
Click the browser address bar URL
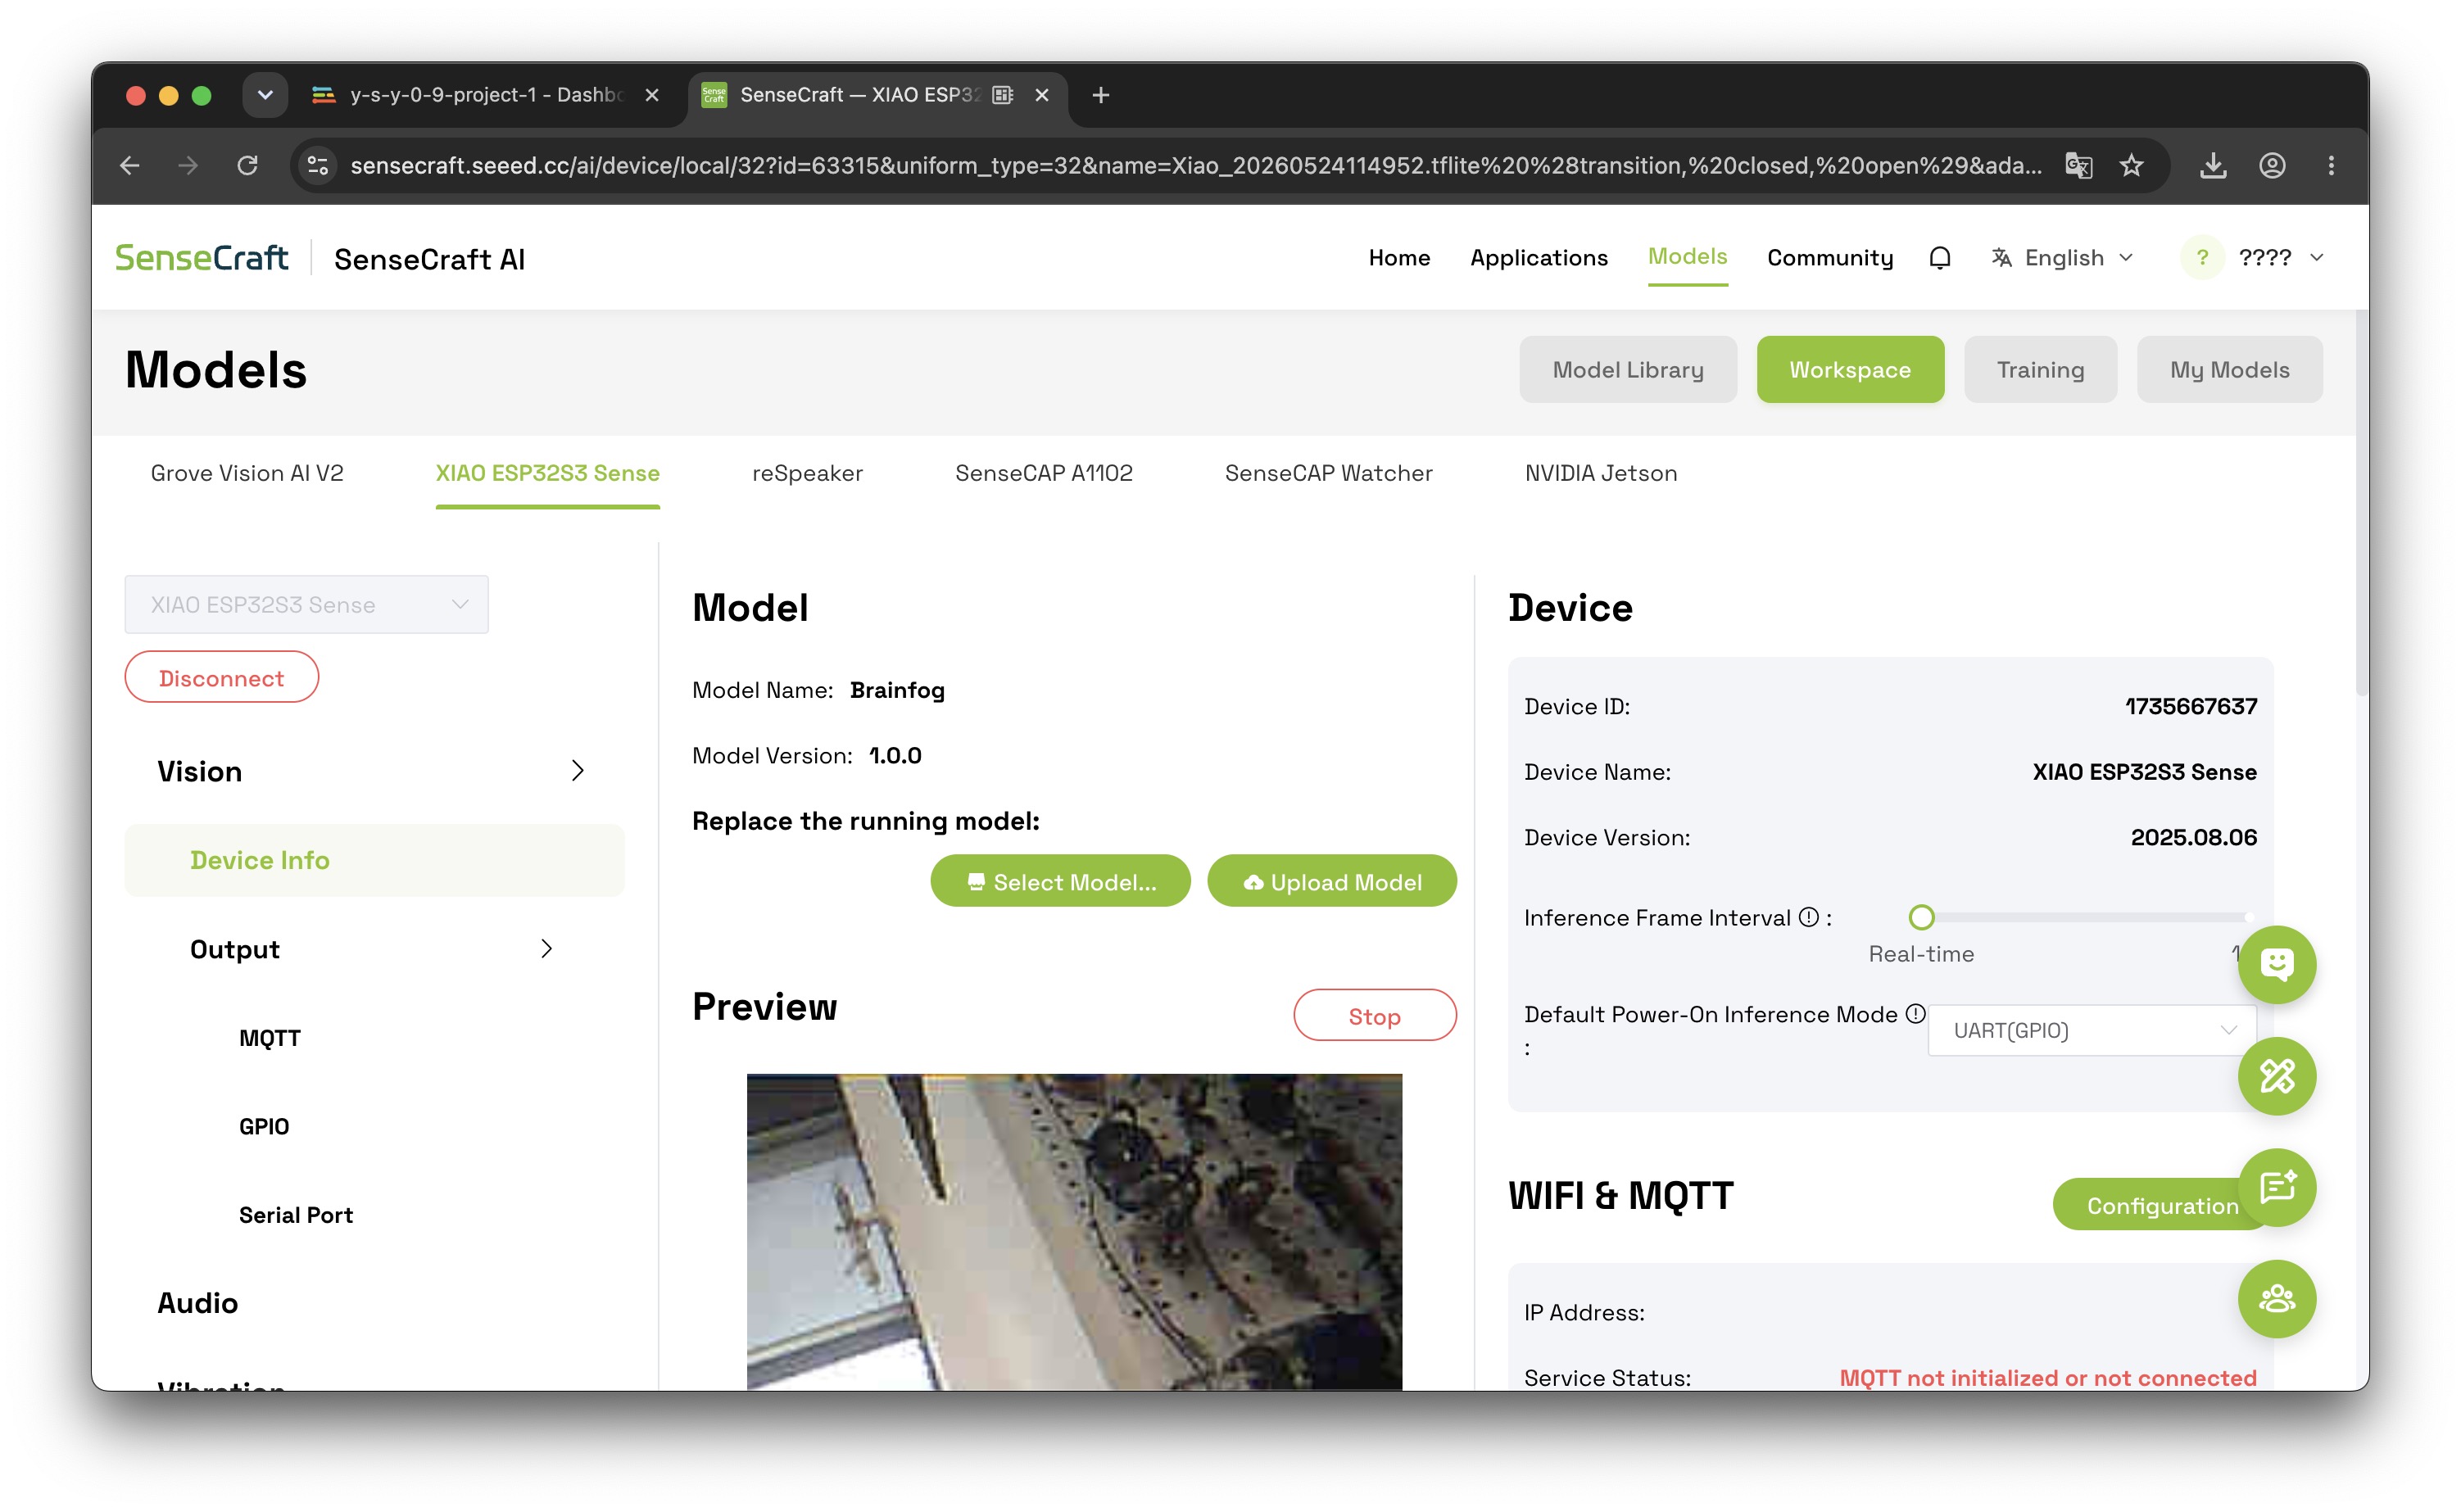pyautogui.click(x=1195, y=165)
